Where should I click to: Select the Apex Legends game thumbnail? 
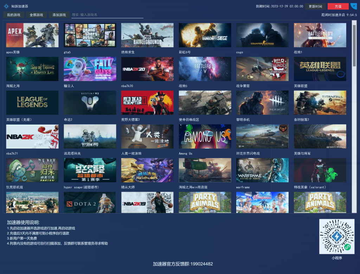32,35
